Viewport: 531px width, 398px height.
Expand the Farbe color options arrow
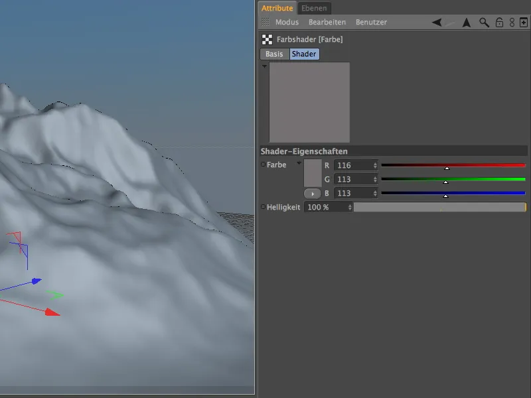coord(299,163)
